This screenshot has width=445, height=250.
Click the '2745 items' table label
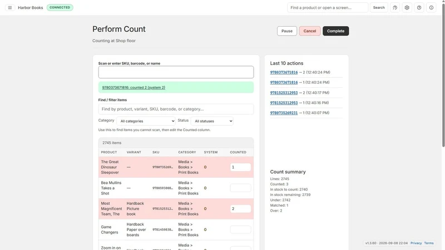112,143
